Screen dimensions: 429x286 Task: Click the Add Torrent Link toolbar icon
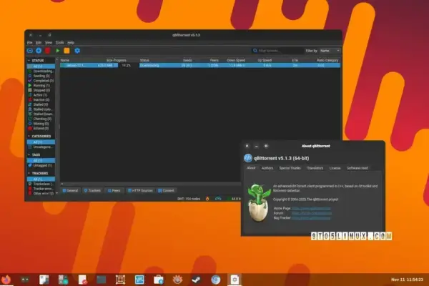point(30,51)
